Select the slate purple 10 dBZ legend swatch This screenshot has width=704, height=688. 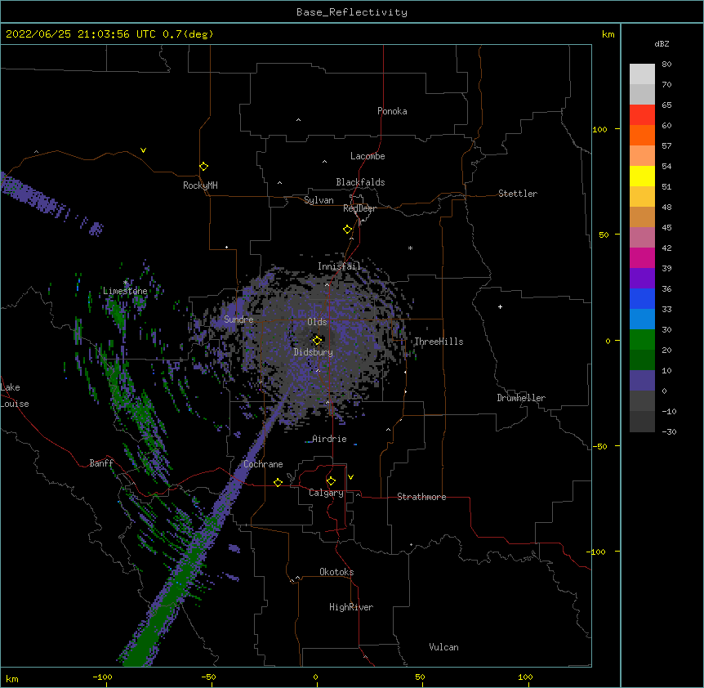point(642,381)
